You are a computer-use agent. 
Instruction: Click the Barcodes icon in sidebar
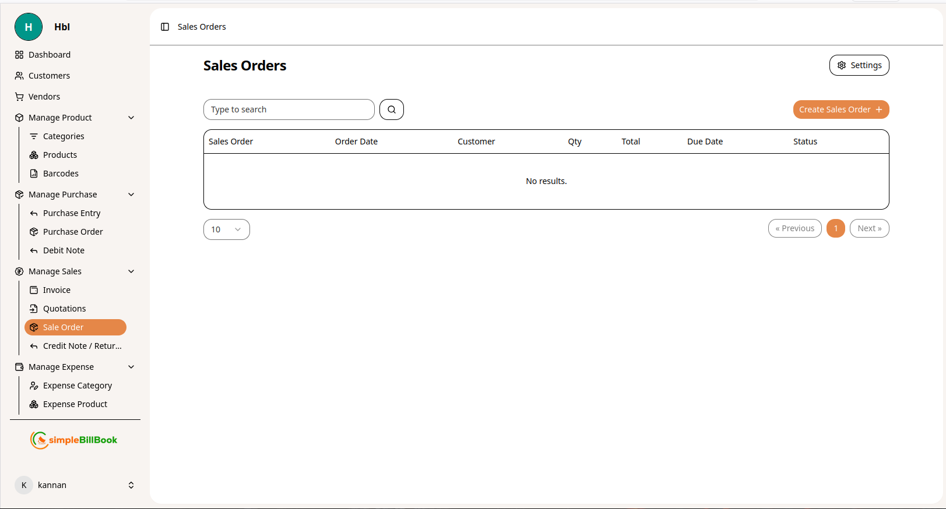[x=34, y=174]
